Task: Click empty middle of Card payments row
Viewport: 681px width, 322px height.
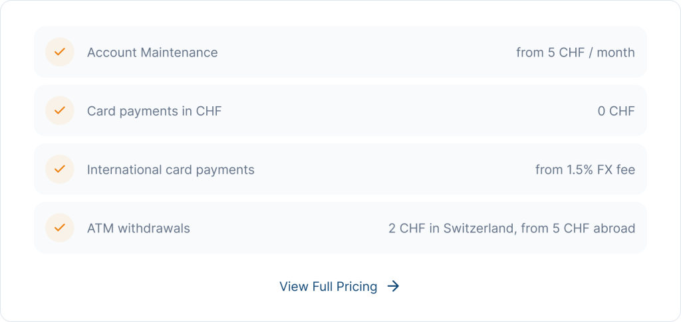Action: coord(399,111)
